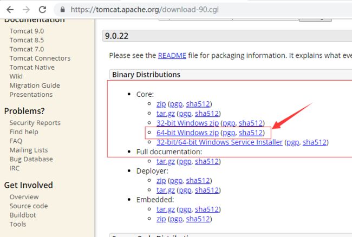Open pgp for 64-bit Windows zip
This screenshot has height=237, width=352.
(x=229, y=133)
